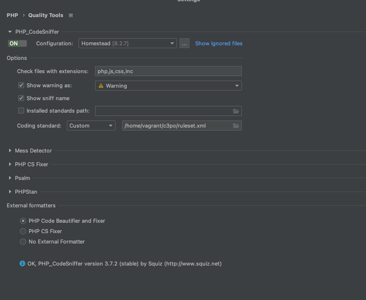The image size is (366, 300).
Task: Open the Coding standard Custom dropdown
Action: point(111,125)
